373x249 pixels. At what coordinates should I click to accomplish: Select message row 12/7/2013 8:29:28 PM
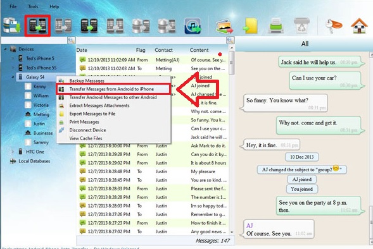pyautogui.click(x=152, y=154)
